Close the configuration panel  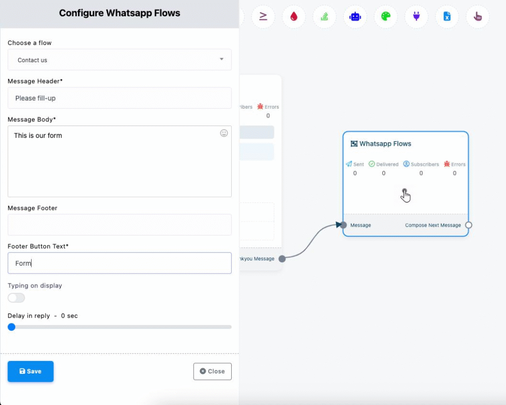pyautogui.click(x=212, y=371)
